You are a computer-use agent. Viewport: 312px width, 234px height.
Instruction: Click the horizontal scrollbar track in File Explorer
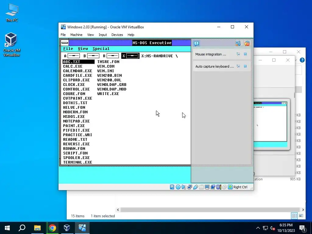click(x=210, y=210)
